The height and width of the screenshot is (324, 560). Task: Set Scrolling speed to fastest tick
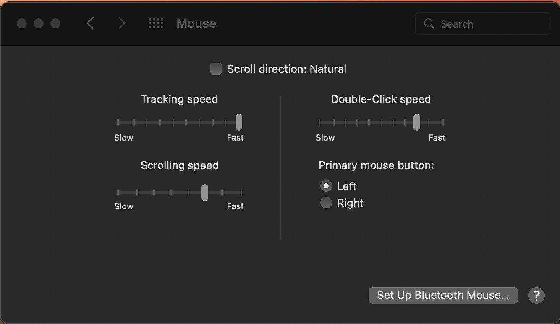(x=241, y=193)
